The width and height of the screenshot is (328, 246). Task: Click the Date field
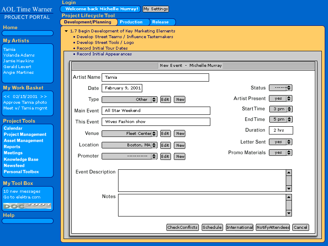click(x=122, y=88)
